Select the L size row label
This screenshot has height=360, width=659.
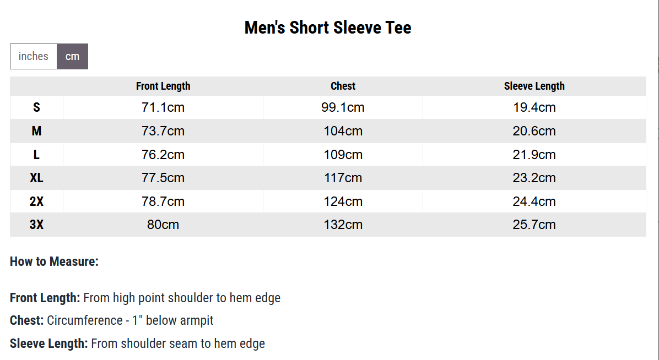pos(36,155)
